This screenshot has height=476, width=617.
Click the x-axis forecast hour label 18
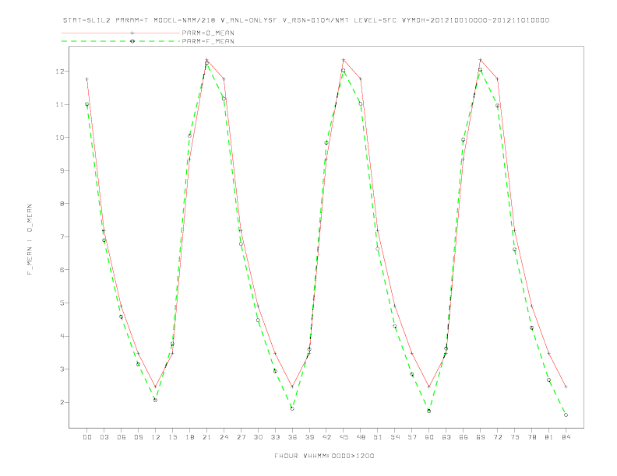(189, 437)
